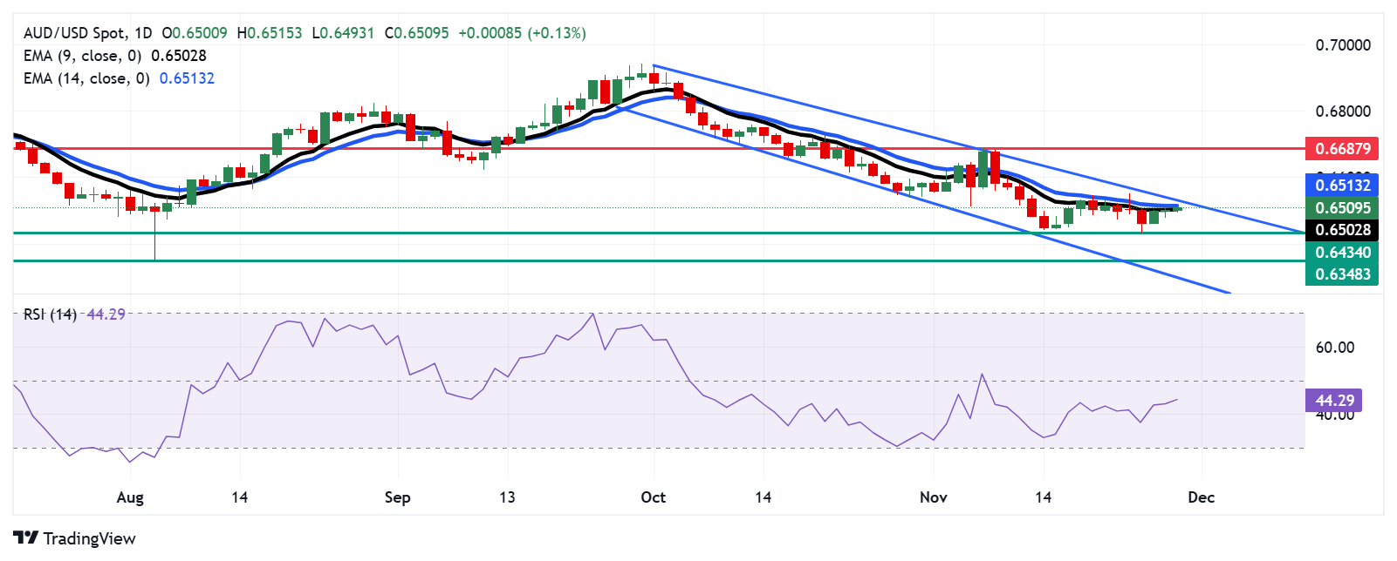Screen dimensions: 1397x561
Task: Select the EMA 9 indicator legend
Action: click(82, 56)
